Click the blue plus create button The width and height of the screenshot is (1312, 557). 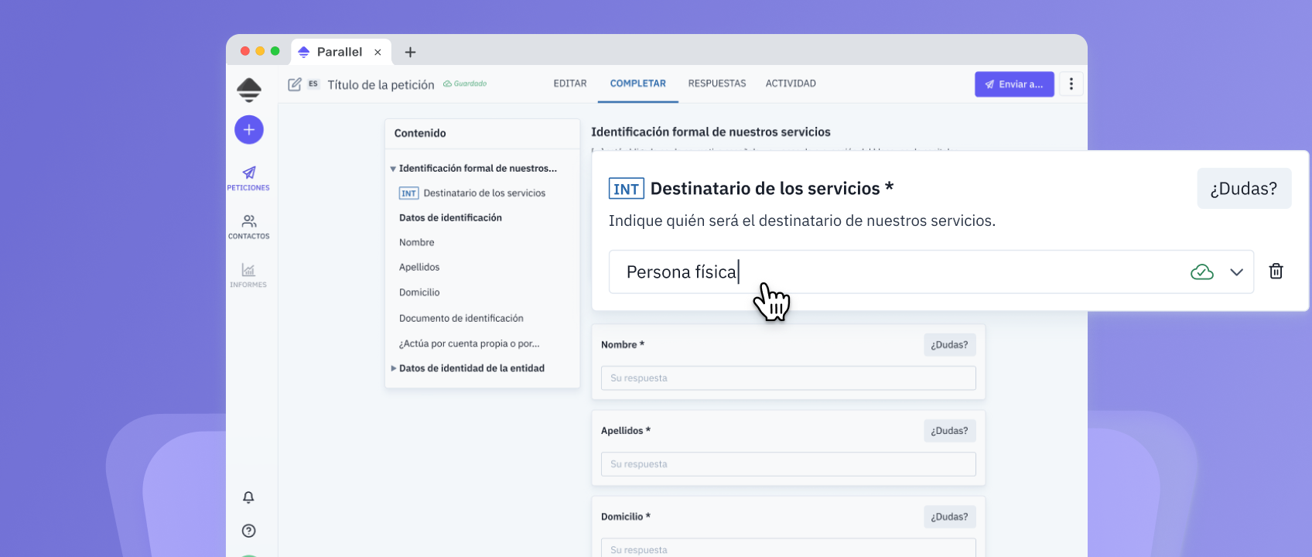(x=249, y=130)
